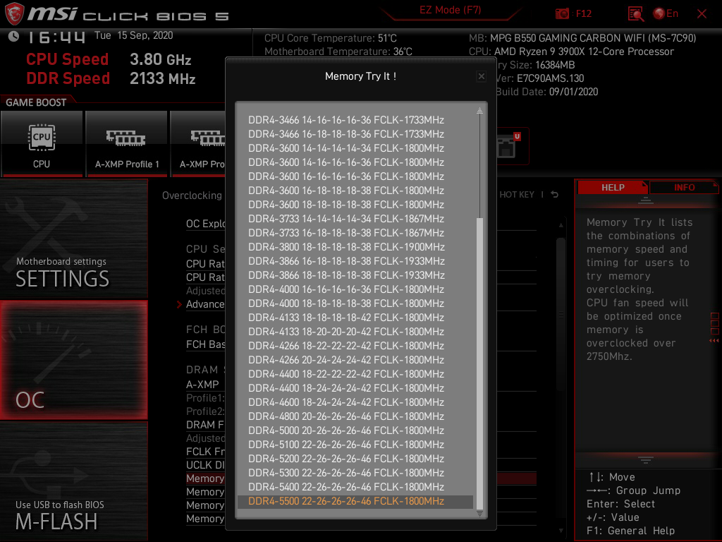
Task: Select DDR4-3600 16-16-16-16-36 FCLK-1800MHz
Action: tap(346, 176)
